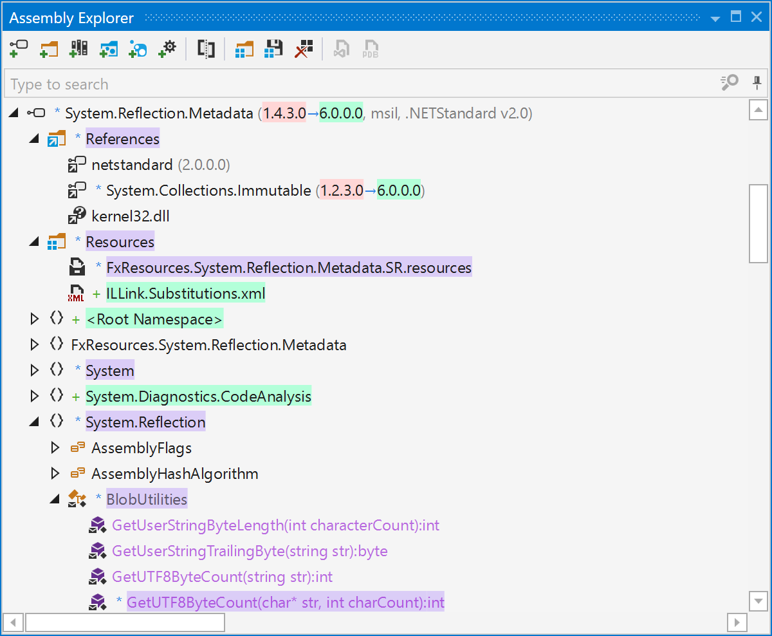Click the horizontal scrollbar thumb
Image resolution: width=772 pixels, height=636 pixels.
(125, 622)
